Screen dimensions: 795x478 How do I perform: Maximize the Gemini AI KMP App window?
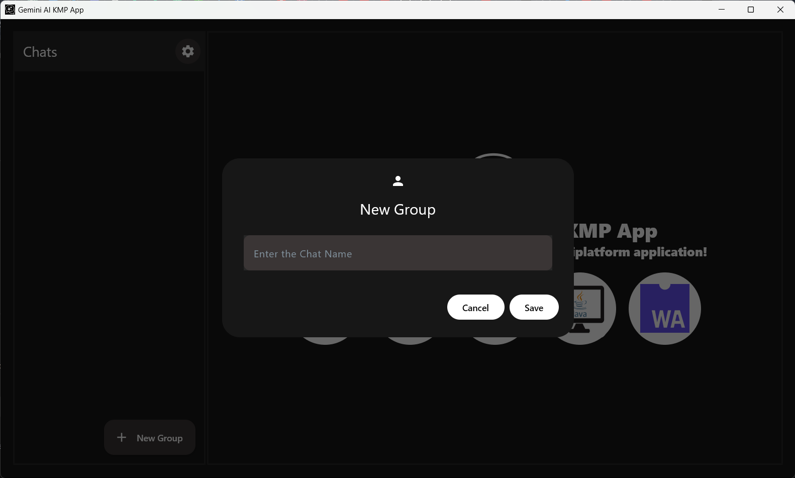pos(751,10)
